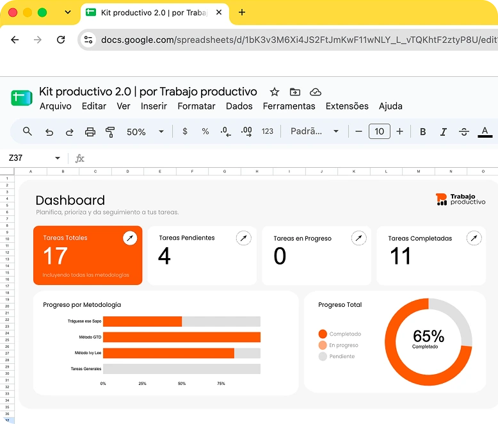
Task: Select column H header
Action: tap(257, 171)
